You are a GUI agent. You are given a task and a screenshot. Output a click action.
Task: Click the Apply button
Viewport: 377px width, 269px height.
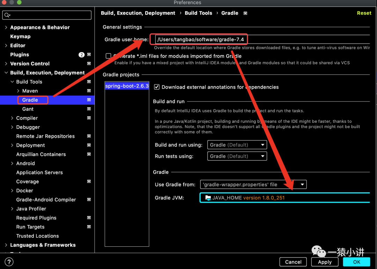(x=325, y=262)
